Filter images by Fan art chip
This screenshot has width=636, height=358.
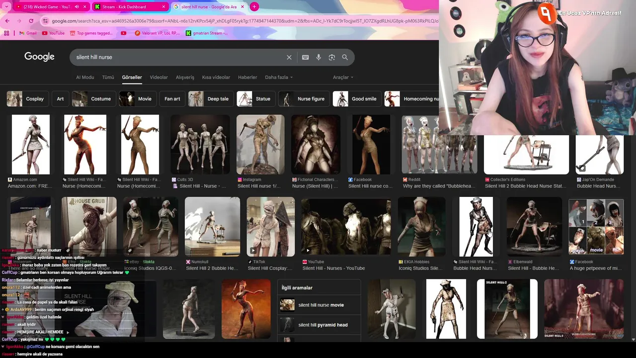click(172, 98)
